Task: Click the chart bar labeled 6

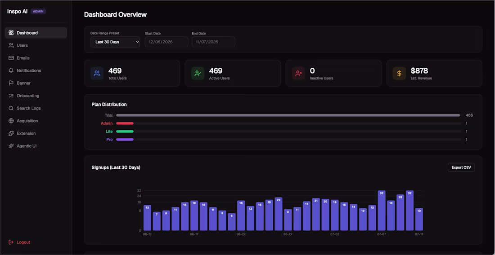Action: [232, 222]
